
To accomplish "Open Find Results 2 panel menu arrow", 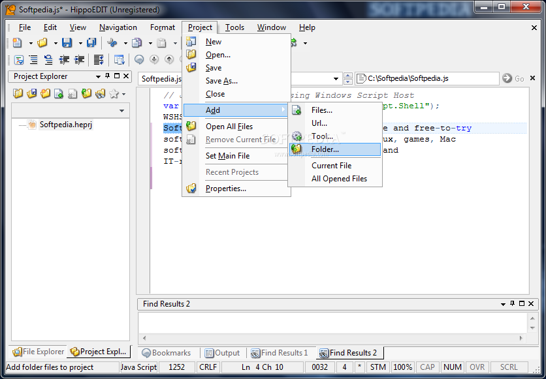I will (x=503, y=304).
